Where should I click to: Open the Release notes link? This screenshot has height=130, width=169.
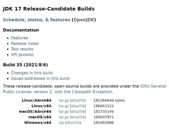click(25, 44)
